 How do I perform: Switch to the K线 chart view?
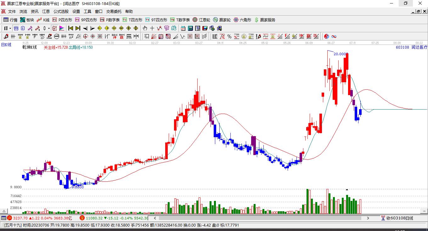[43, 20]
